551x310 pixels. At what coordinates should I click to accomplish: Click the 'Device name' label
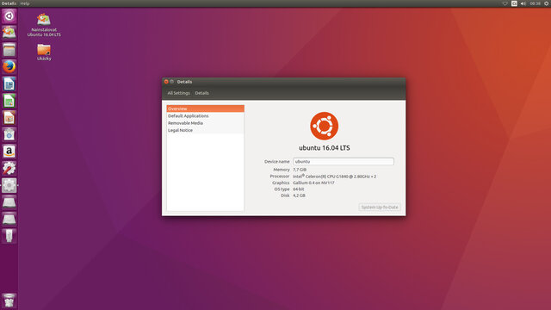(x=277, y=162)
